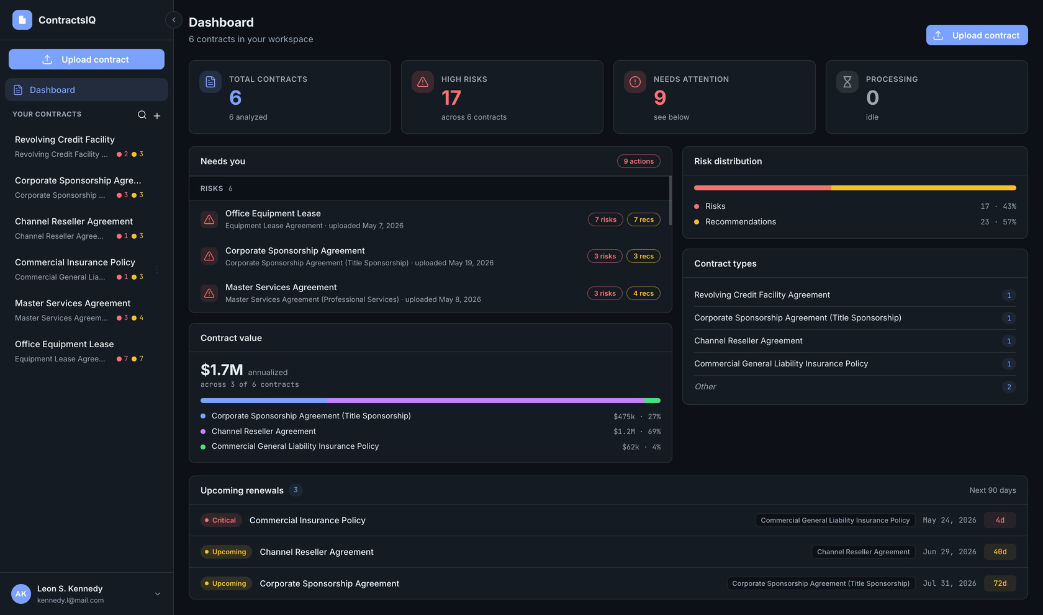Click the Total Contracts document icon
This screenshot has height=615, width=1043.
[210, 82]
